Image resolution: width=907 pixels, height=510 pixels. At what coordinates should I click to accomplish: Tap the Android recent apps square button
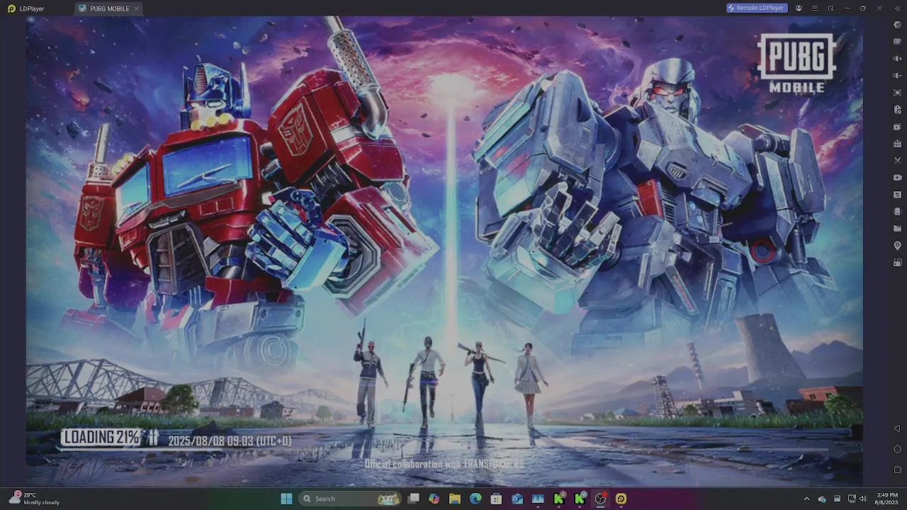tap(897, 470)
